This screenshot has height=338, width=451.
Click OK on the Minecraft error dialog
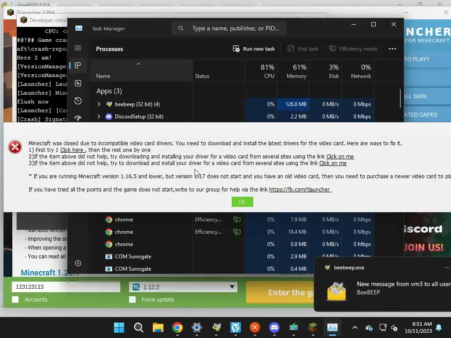click(242, 202)
